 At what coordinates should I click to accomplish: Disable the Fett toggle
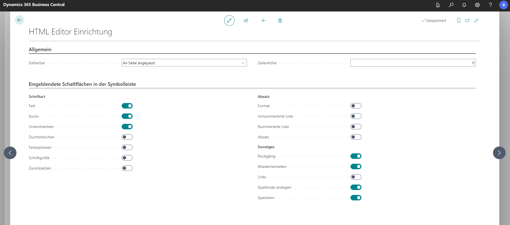coord(127,106)
